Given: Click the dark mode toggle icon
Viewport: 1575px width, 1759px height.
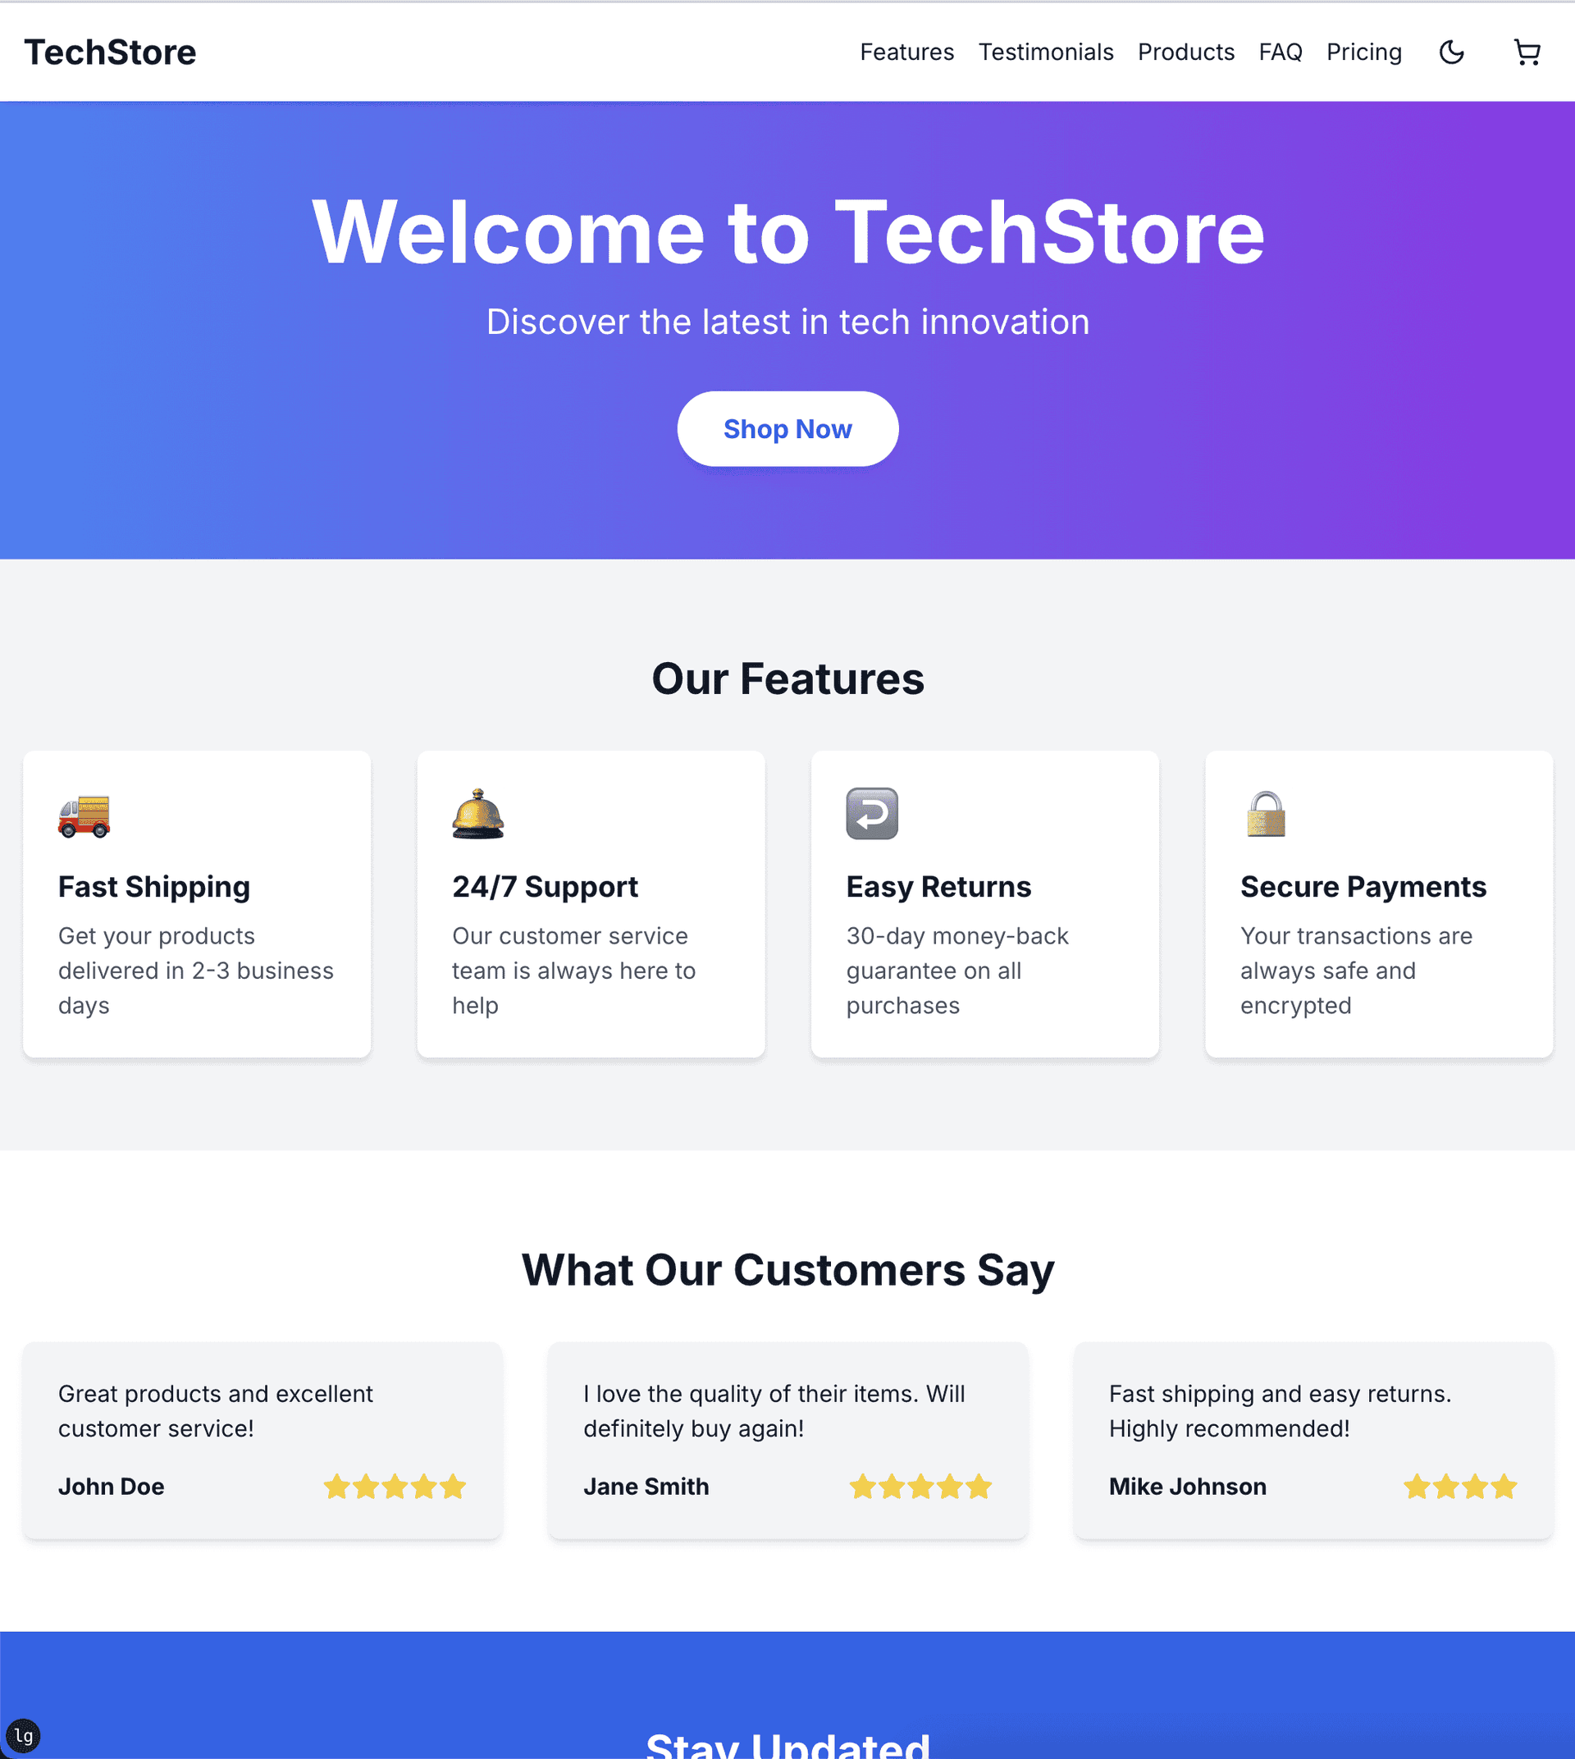Looking at the screenshot, I should (x=1452, y=52).
